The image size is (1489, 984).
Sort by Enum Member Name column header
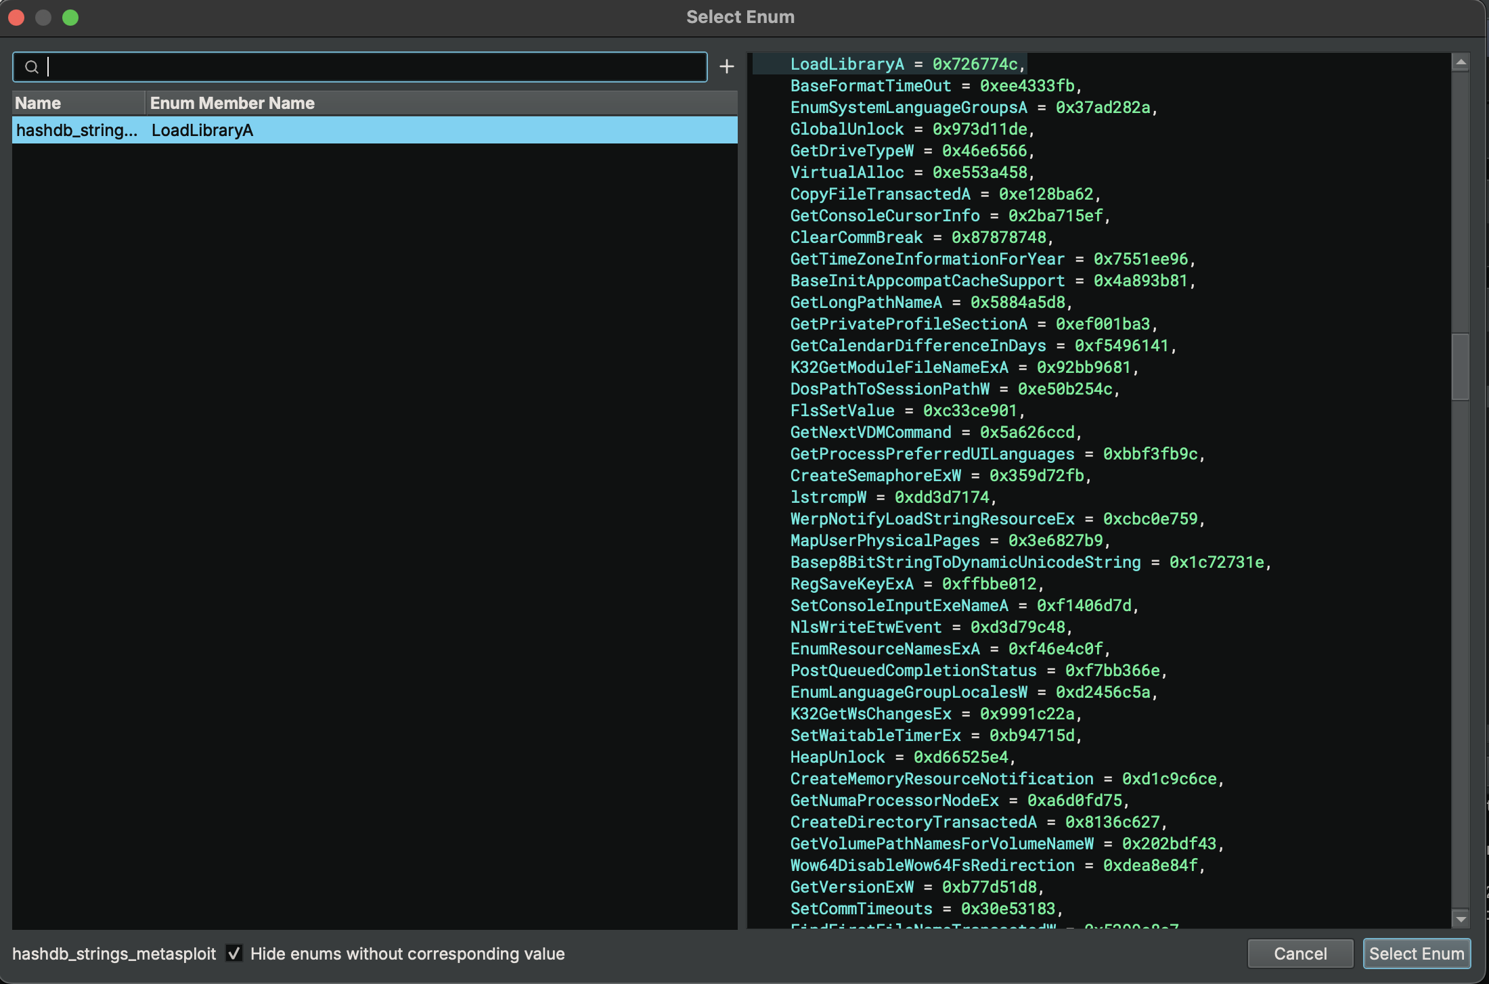441,103
